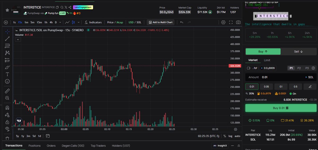Viewport: 318px width, 150px height.
Task: Take a chart snapshot with camera icon
Action: (238, 22)
